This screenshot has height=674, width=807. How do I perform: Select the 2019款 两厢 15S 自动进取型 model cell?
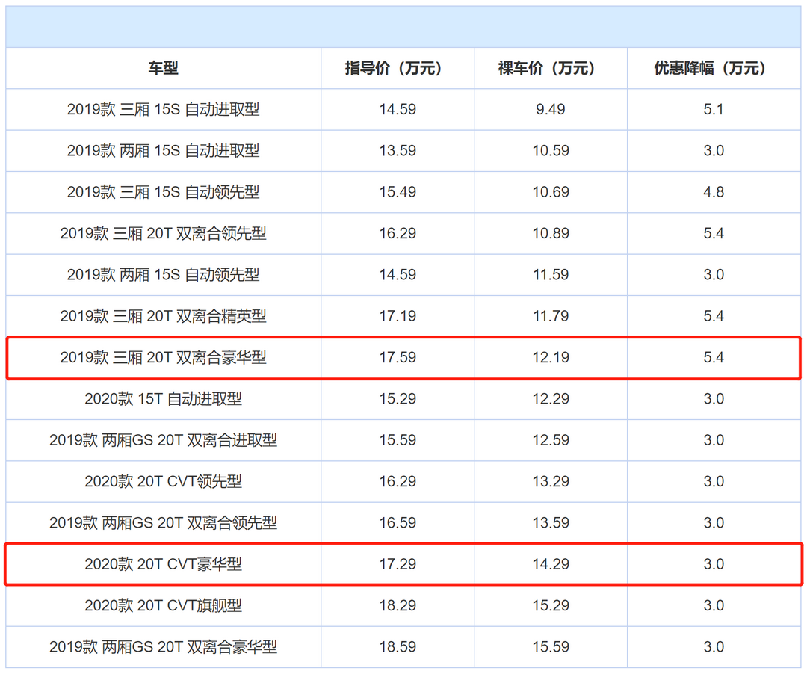[x=163, y=151]
